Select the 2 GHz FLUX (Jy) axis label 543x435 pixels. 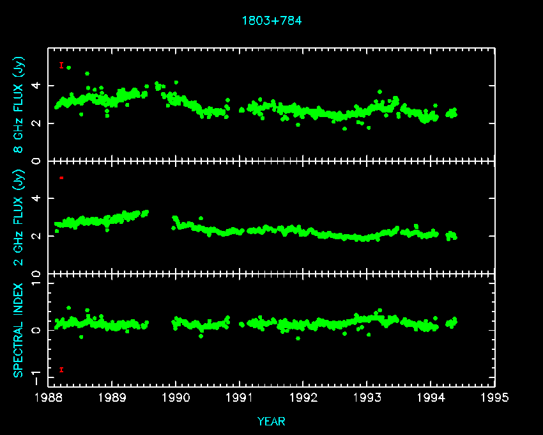pyautogui.click(x=19, y=217)
